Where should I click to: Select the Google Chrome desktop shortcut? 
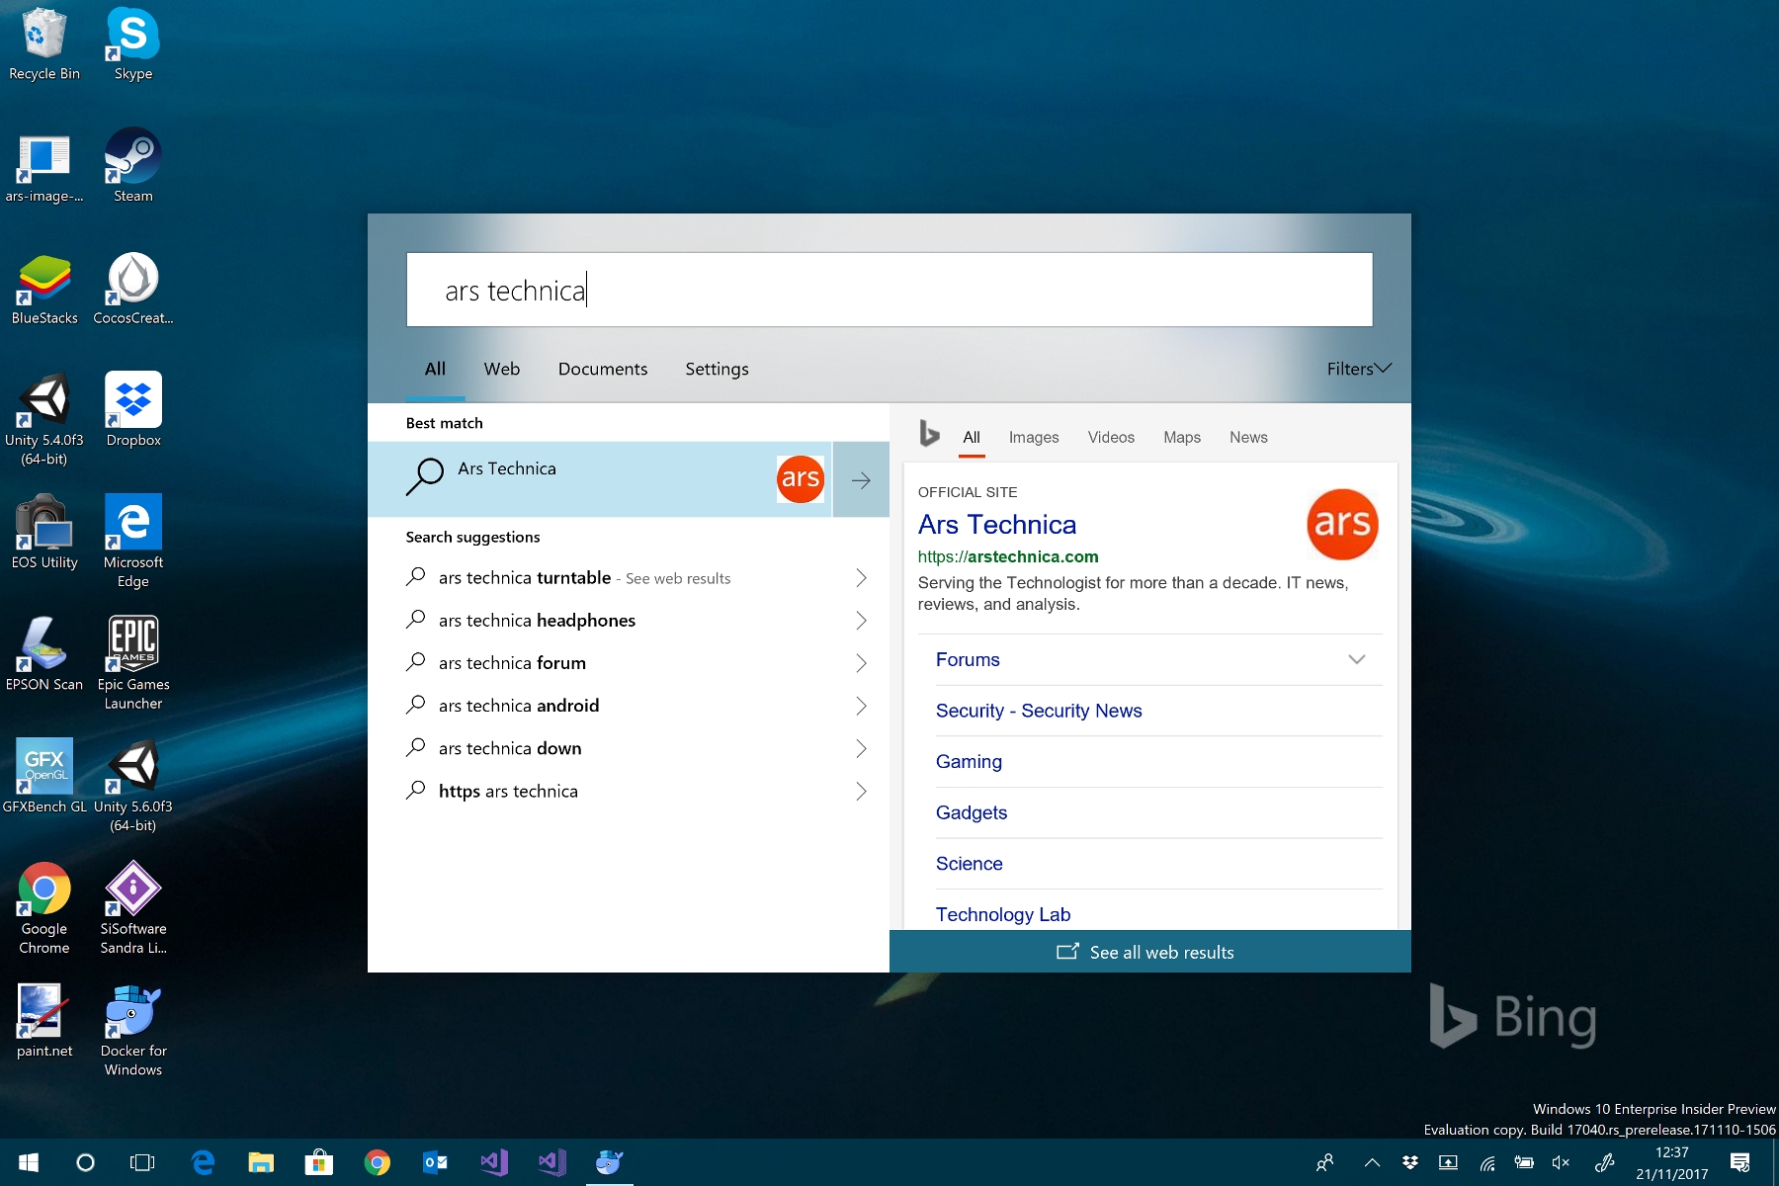tap(43, 909)
